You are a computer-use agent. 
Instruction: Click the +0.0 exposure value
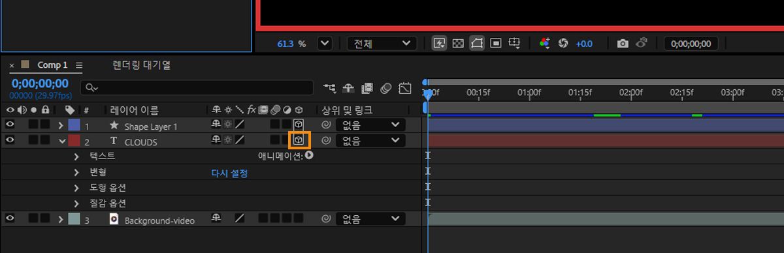pos(583,44)
